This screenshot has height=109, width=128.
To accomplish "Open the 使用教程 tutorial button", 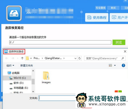I will point(97,17).
